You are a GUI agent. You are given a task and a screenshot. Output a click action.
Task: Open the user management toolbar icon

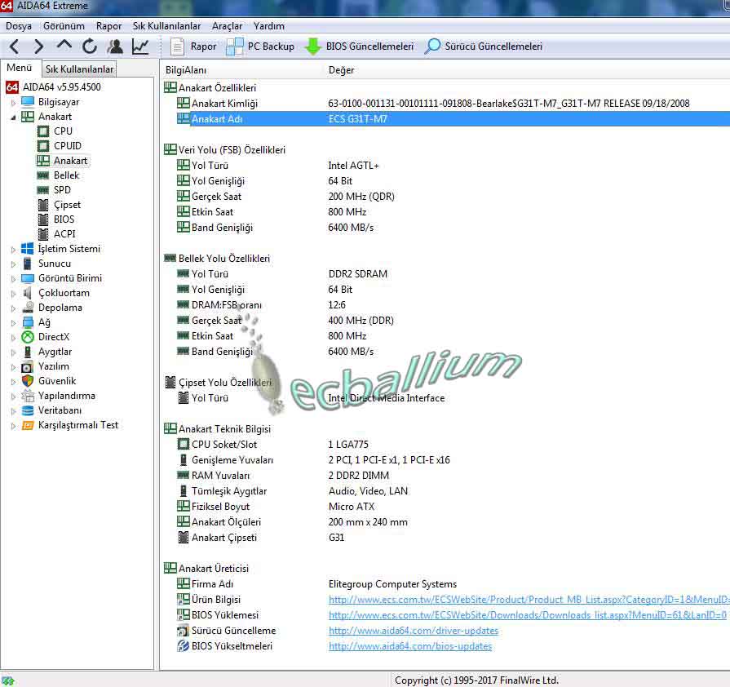[x=115, y=47]
